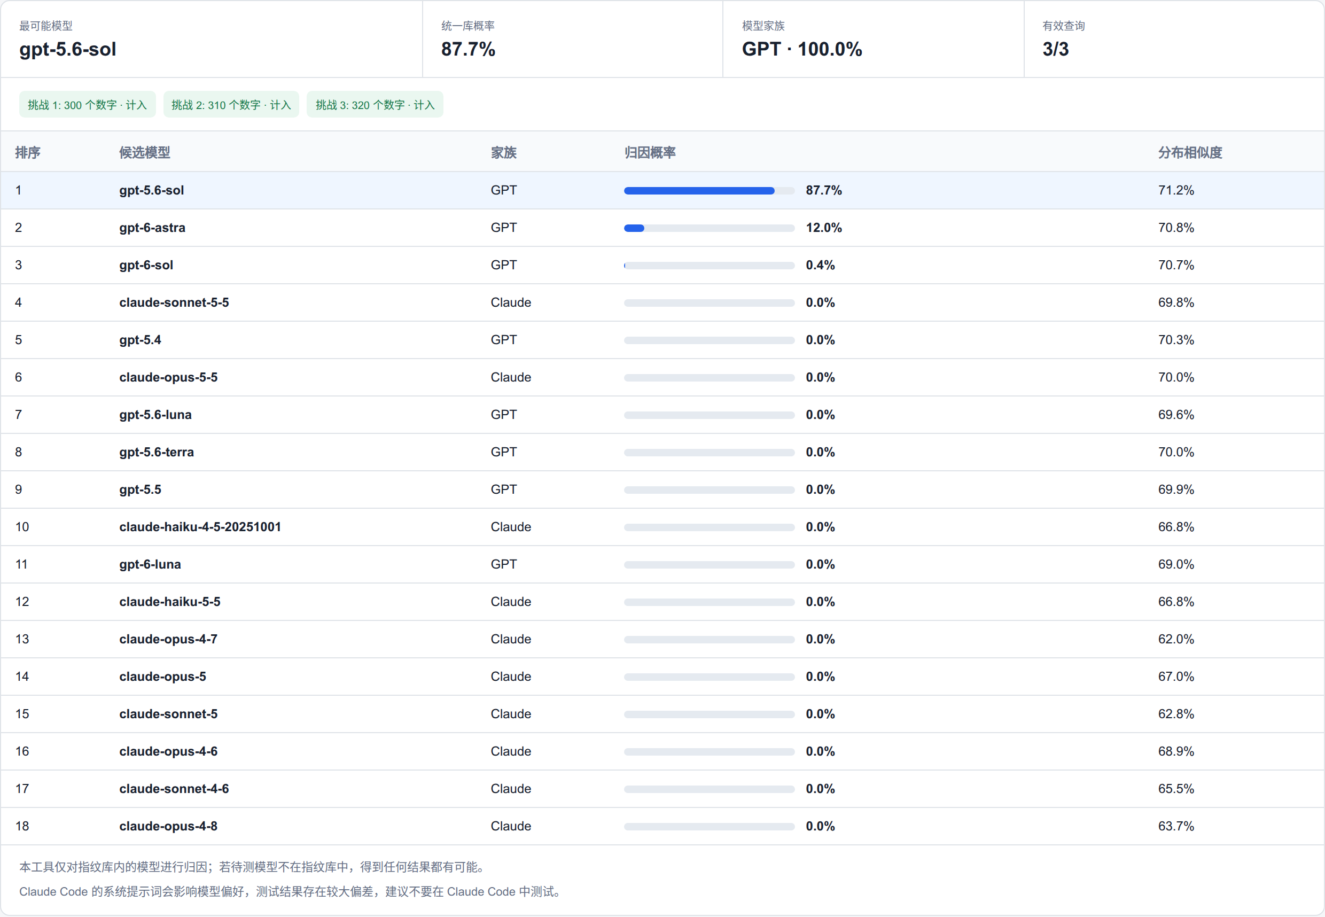Viewport: 1325px width, 917px height.
Task: Click the 12.0% probability bar for gpt-6-astra
Action: (x=709, y=228)
